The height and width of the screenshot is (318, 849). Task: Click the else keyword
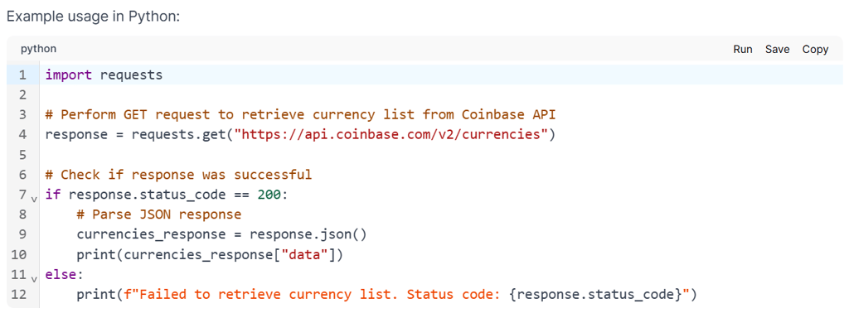(61, 275)
